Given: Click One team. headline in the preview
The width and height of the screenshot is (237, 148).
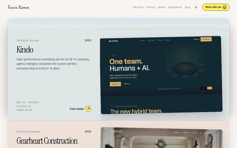Looking at the screenshot, I should click(x=126, y=62).
